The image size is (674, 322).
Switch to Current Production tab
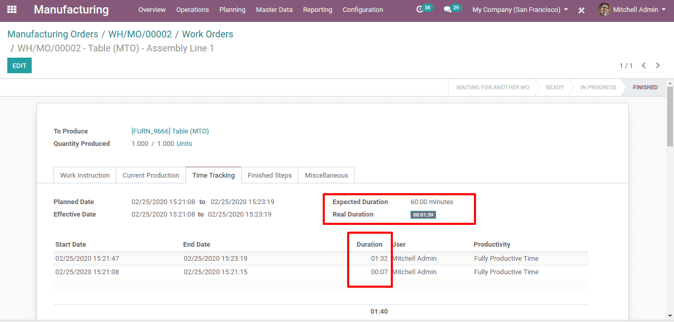pyautogui.click(x=151, y=175)
